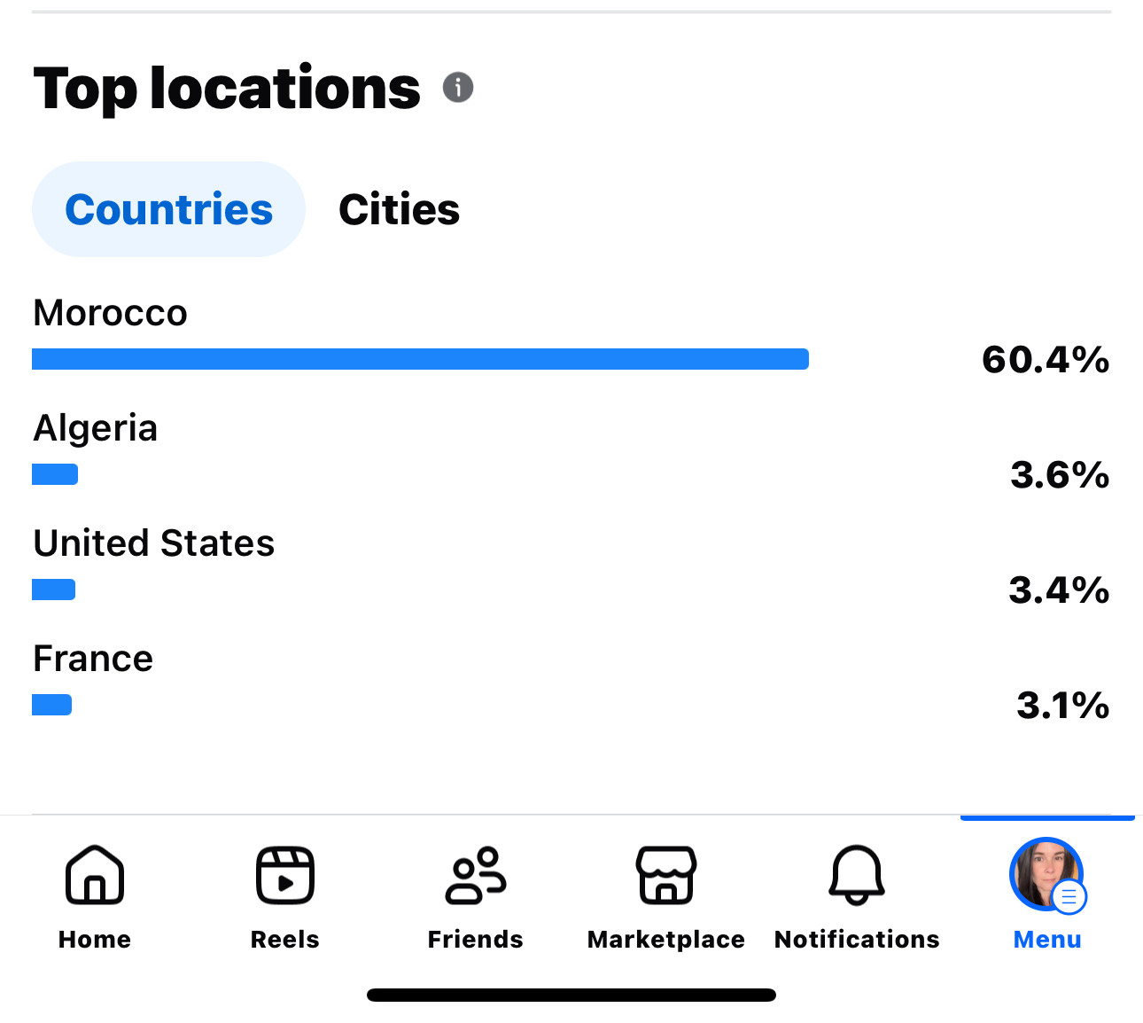Click the Algeria blue bar
Viewport: 1143px width, 1023px height.
pyautogui.click(x=55, y=474)
